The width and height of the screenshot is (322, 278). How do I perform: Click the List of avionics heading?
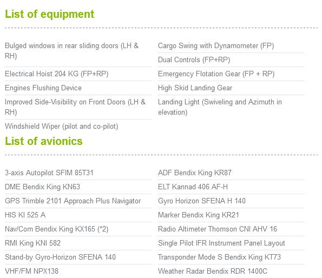point(44,141)
